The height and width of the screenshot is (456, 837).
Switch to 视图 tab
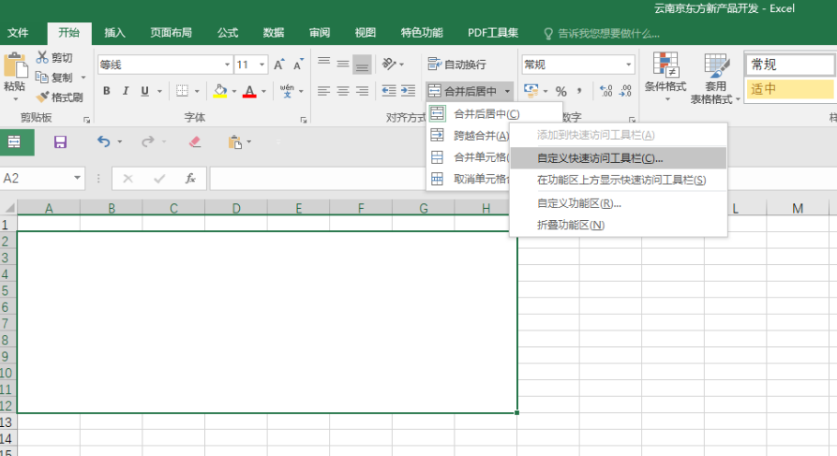(x=366, y=33)
